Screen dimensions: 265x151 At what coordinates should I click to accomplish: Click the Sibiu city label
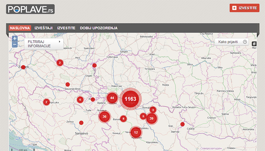click(220, 67)
